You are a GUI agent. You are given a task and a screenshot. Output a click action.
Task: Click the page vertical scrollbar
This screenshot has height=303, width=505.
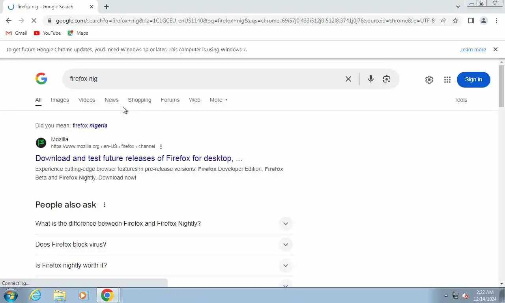pos(502,86)
